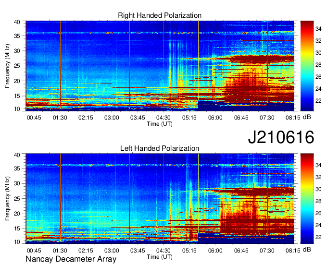The image size is (327, 265).
Task: Click 01:30 tick under right-handed plot
Action: (60, 118)
